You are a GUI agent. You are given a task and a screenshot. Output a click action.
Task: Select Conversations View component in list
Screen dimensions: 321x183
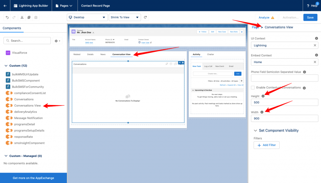tap(27, 106)
